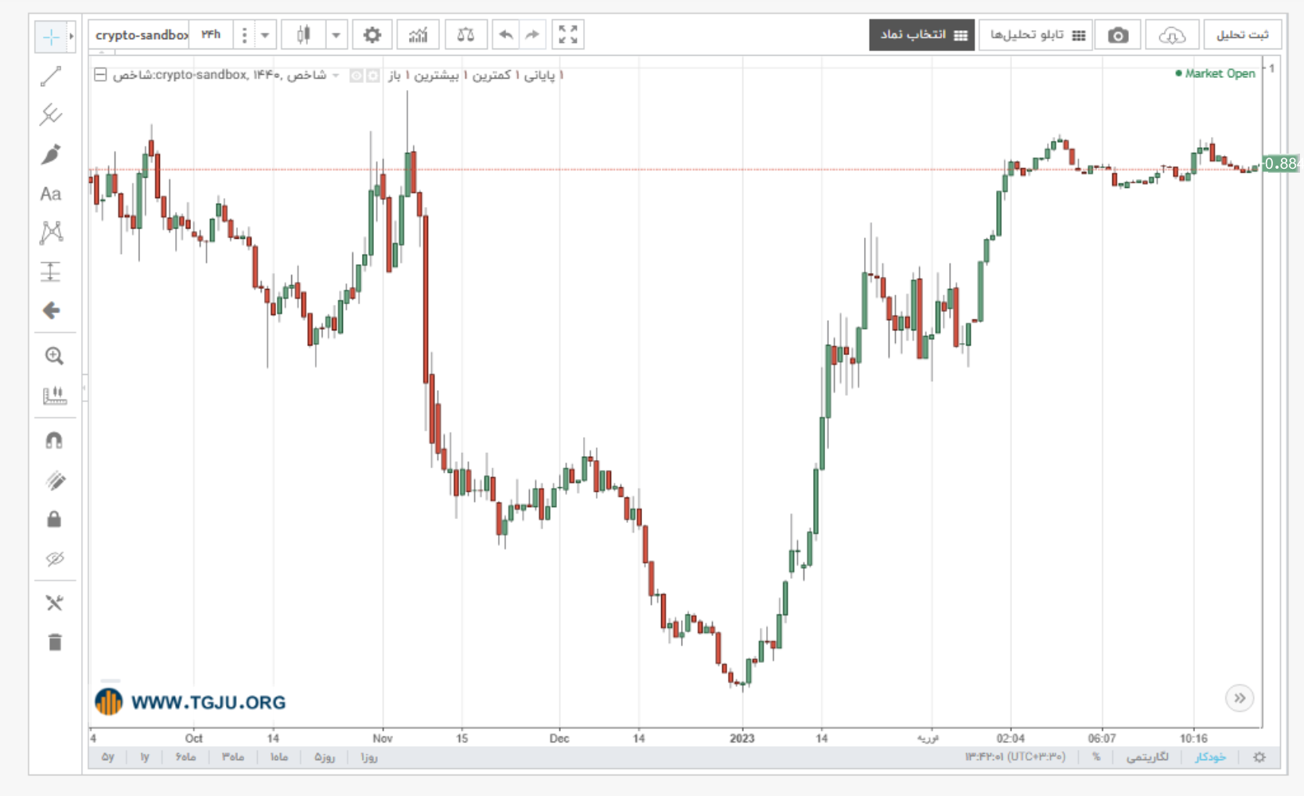Viewport: 1304px width, 796px height.
Task: Take a chart snapshot with camera icon
Action: (1118, 35)
